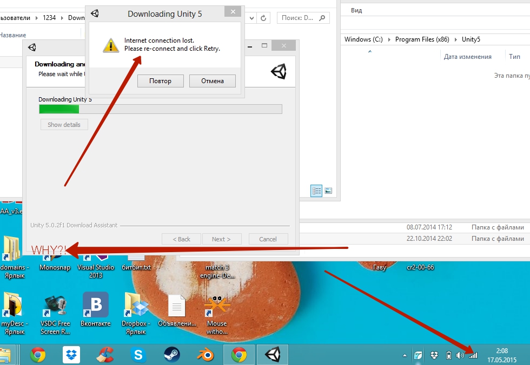This screenshot has width=530, height=365.
Task: Click the network signal tray icon
Action: click(473, 355)
